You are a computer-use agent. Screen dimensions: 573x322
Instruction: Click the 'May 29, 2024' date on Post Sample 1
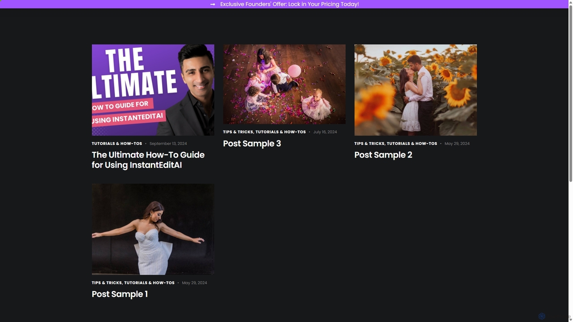point(194,283)
